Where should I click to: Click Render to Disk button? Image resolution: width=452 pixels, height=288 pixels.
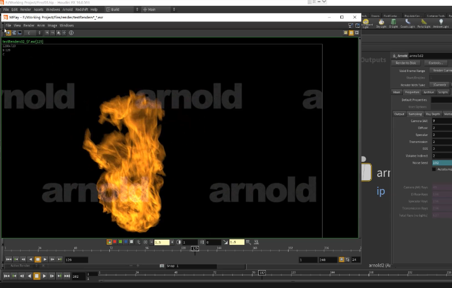[x=406, y=63]
